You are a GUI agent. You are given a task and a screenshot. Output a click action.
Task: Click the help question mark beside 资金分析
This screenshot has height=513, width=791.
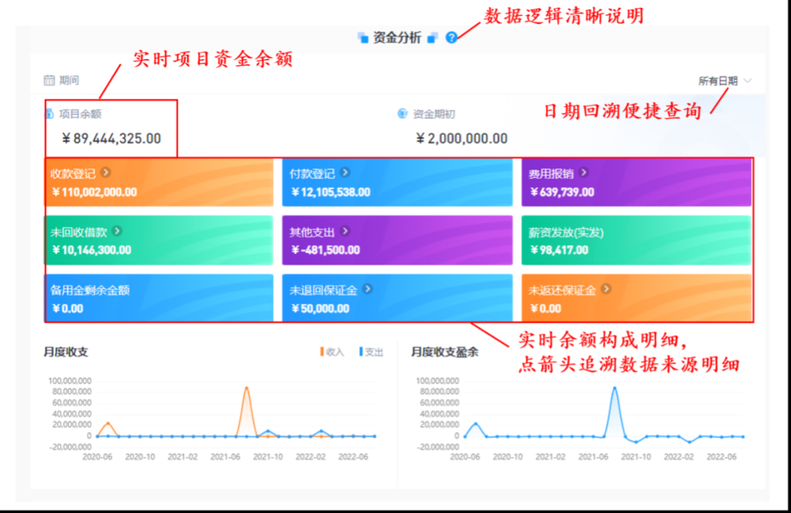[451, 38]
